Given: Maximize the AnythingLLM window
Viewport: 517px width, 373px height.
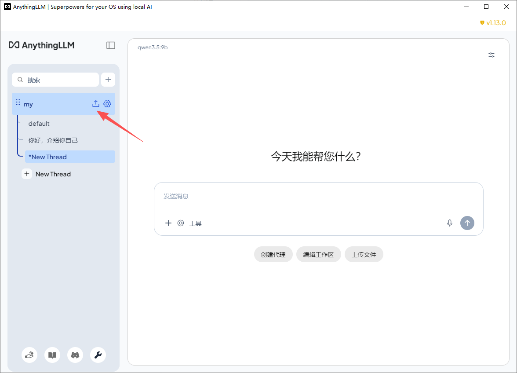Looking at the screenshot, I should tap(486, 7).
